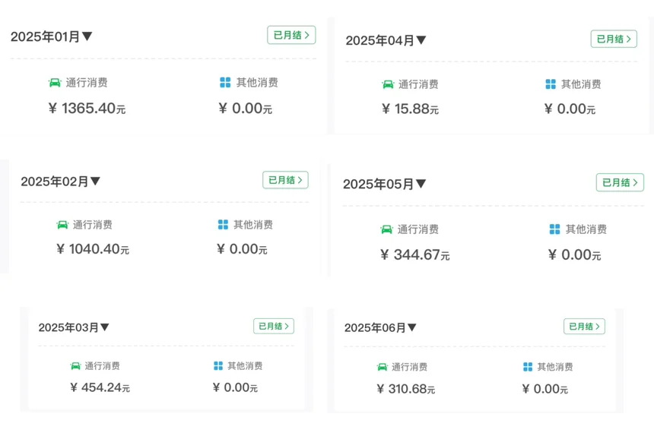Expand the 2025年01月 month dropdown
The height and width of the screenshot is (436, 654).
87,36
